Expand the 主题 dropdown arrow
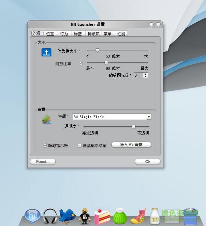206x226 pixels. (149, 117)
